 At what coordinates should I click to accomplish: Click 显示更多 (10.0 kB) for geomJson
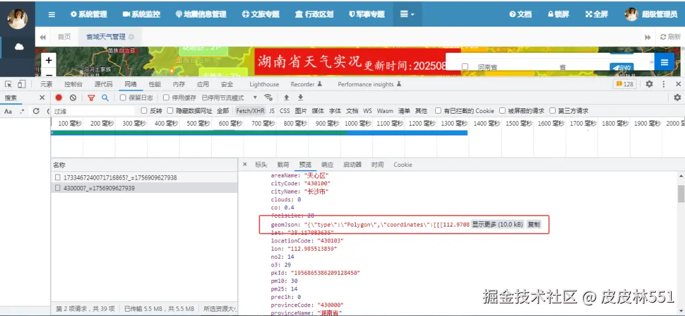pyautogui.click(x=497, y=224)
